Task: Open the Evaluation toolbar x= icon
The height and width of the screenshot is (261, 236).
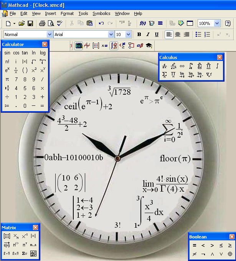Action: click(104, 46)
